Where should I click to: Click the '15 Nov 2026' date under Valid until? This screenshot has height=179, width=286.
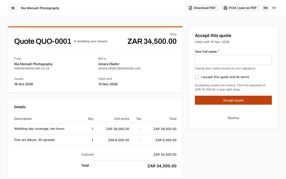pyautogui.click(x=108, y=84)
